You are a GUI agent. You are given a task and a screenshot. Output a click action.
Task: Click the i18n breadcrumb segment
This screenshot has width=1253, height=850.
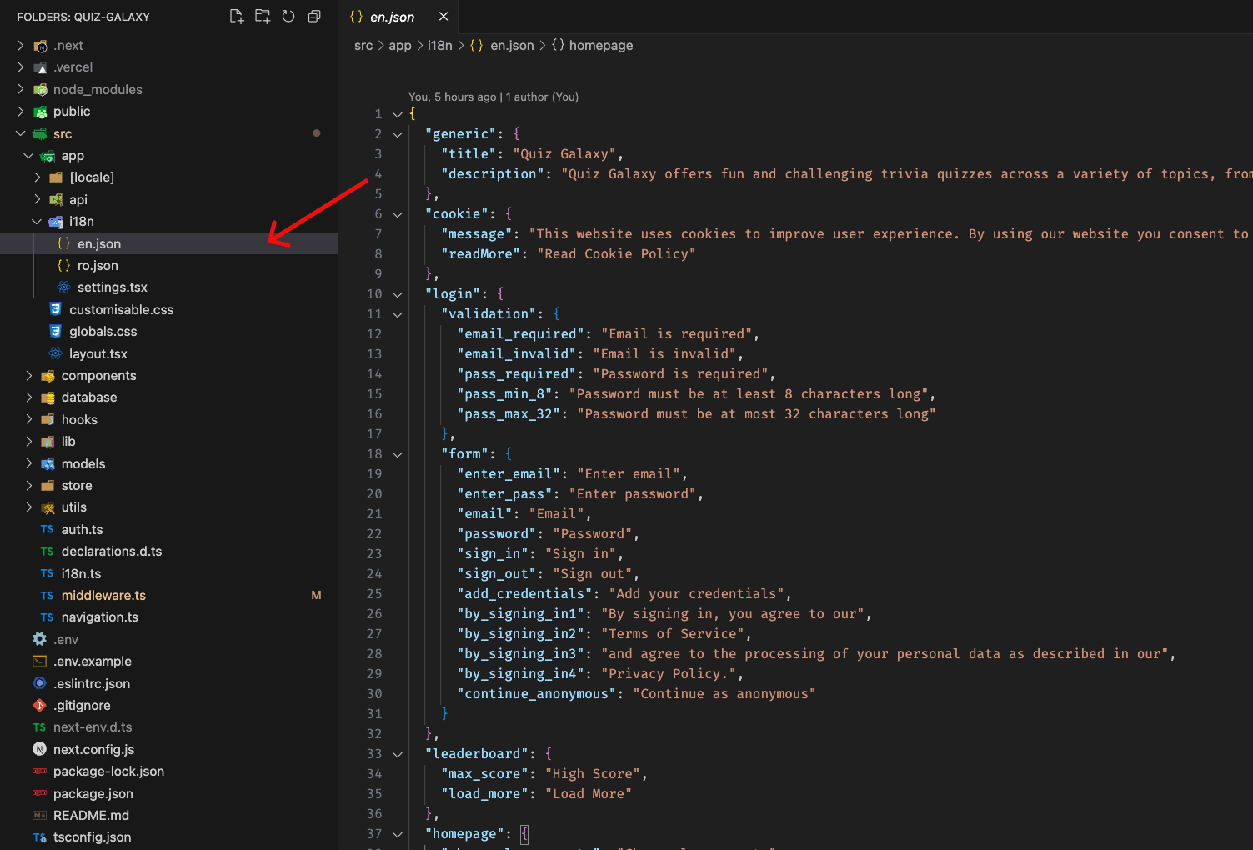point(439,46)
